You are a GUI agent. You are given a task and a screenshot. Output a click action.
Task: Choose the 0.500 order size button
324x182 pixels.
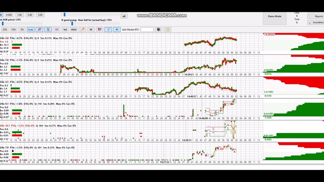pyautogui.click(x=9, y=15)
